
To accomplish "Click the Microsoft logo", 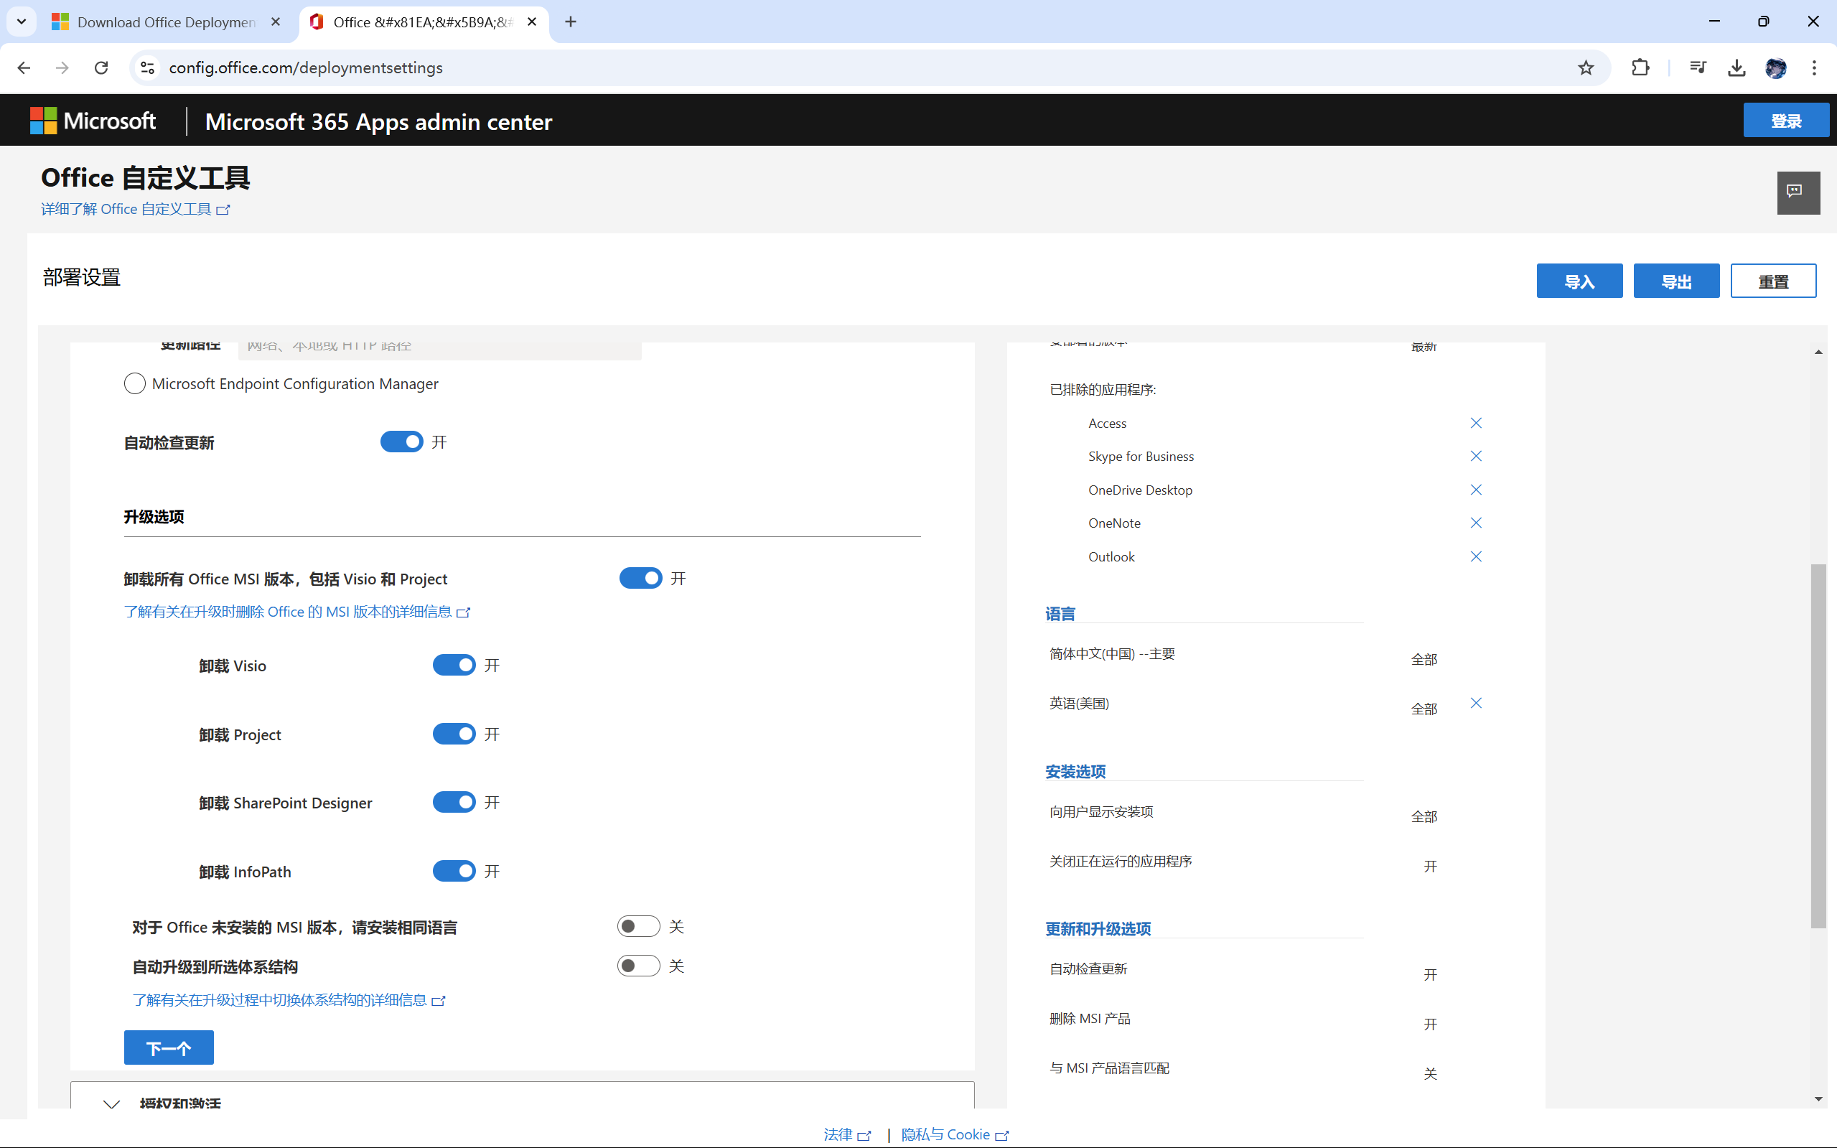I will (x=93, y=121).
